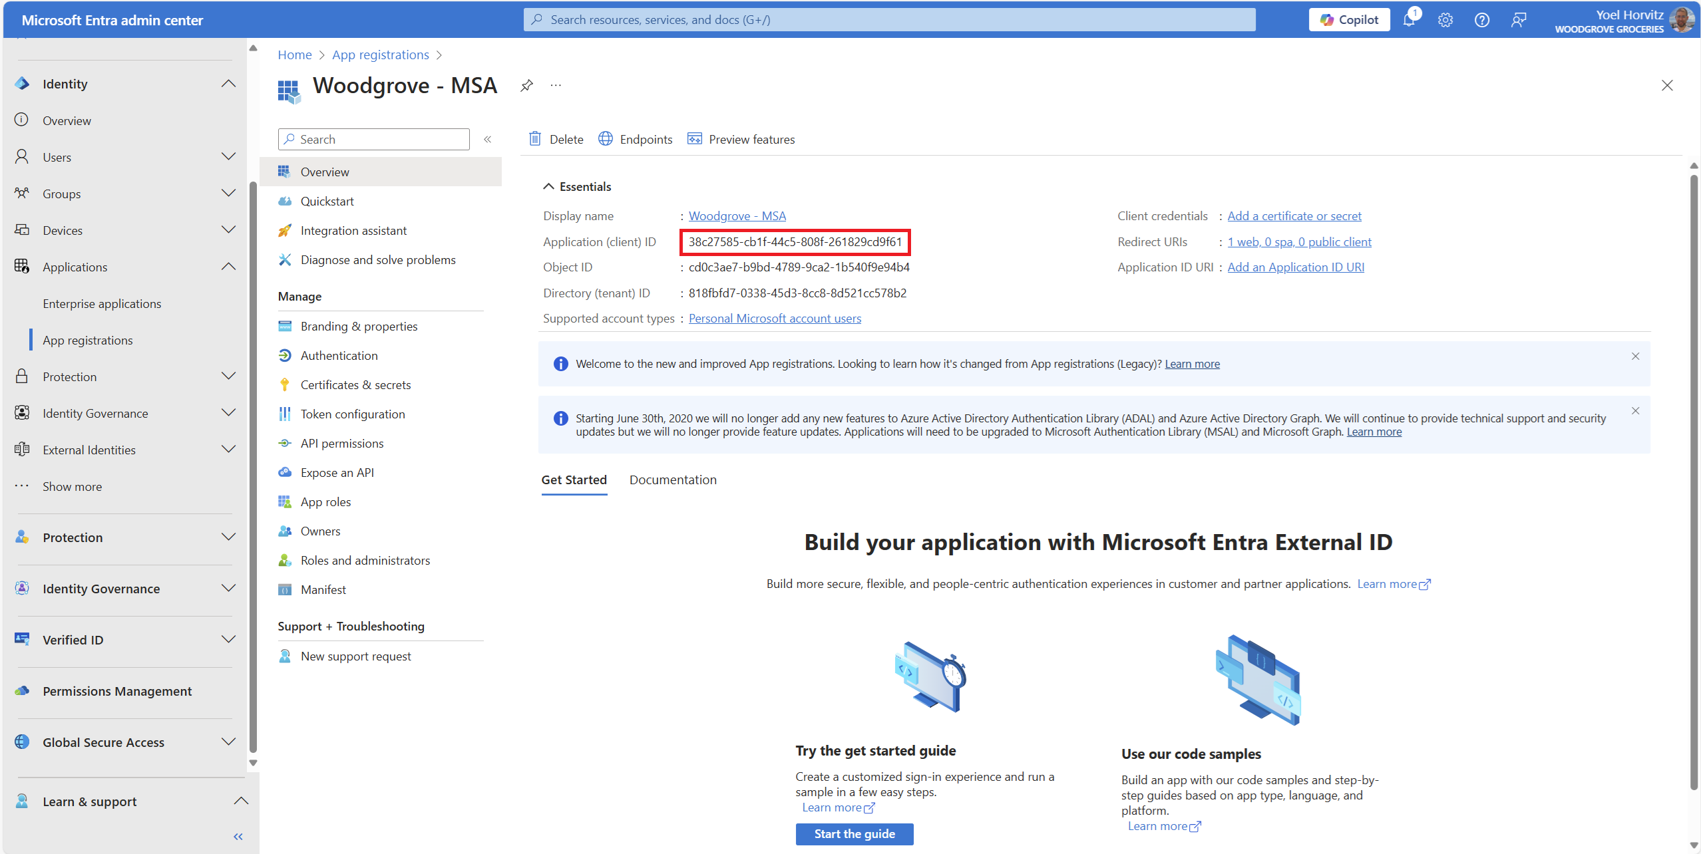The image size is (1701, 854).
Task: Click Start the guide button
Action: (854, 834)
